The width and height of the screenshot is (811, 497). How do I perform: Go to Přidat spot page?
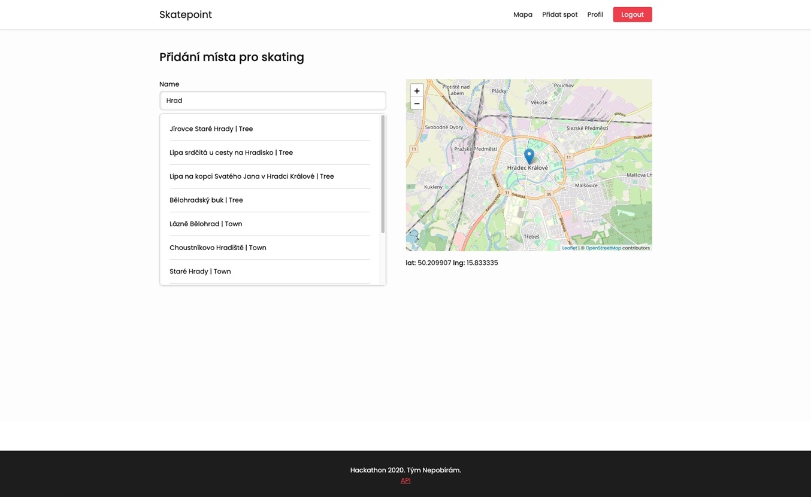(559, 14)
